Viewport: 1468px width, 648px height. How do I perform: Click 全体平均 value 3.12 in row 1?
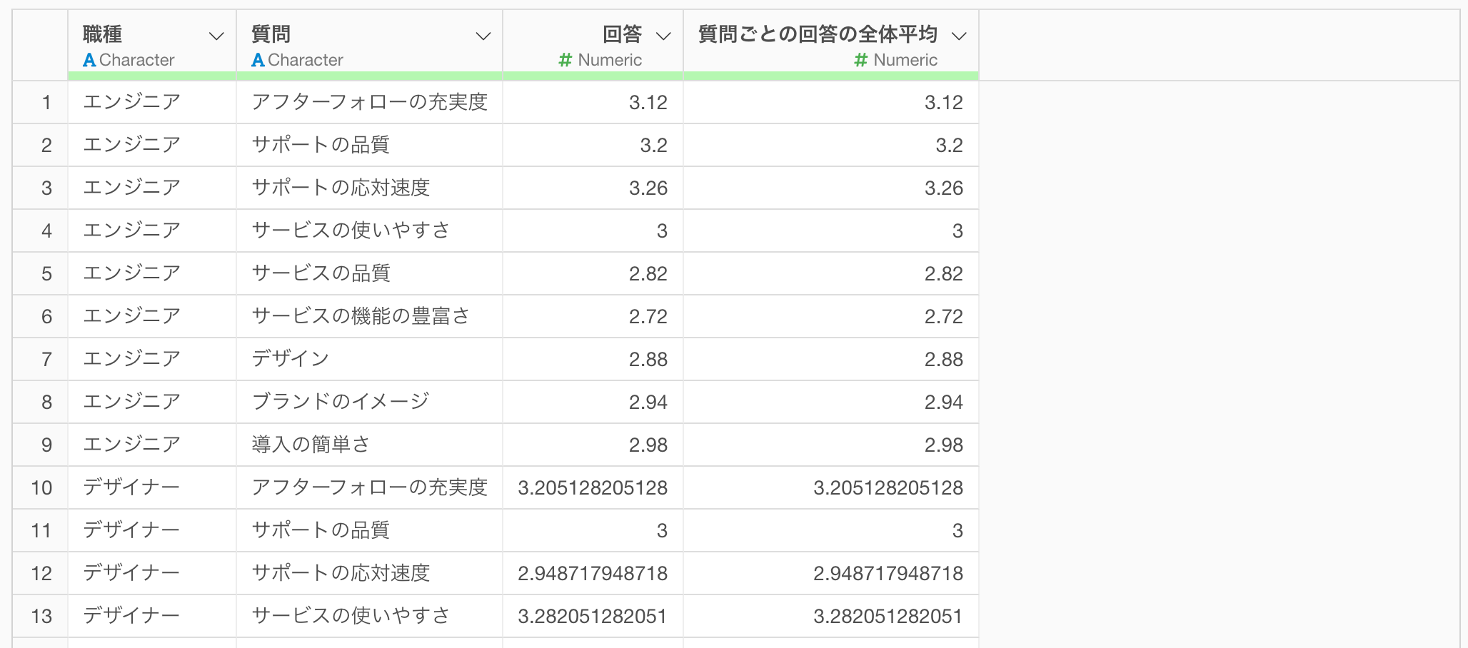tap(944, 102)
